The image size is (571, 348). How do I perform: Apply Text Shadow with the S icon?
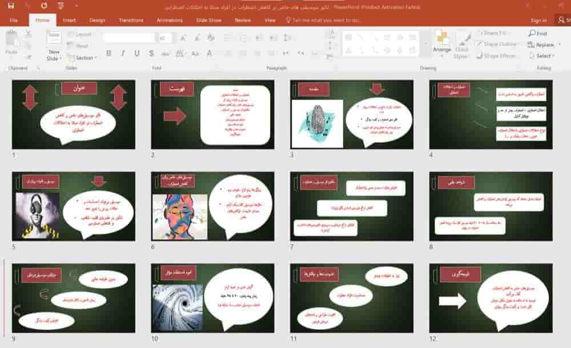[x=151, y=54]
